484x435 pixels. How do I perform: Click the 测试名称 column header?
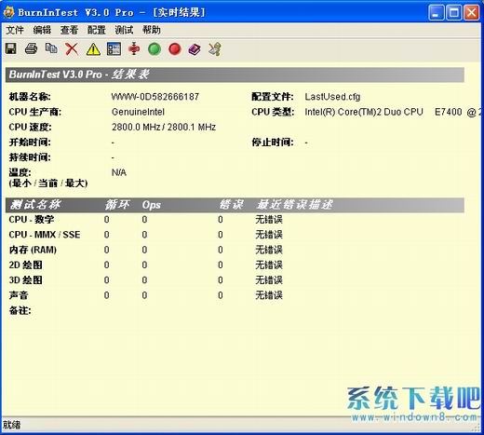tap(35, 205)
